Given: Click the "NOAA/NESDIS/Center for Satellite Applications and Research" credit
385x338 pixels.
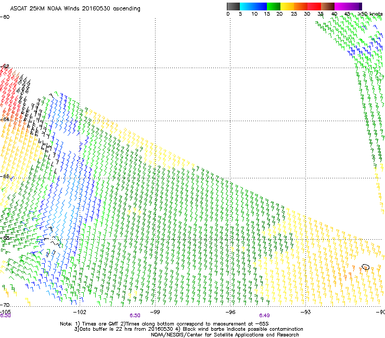Looking at the screenshot, I should coord(225,335).
